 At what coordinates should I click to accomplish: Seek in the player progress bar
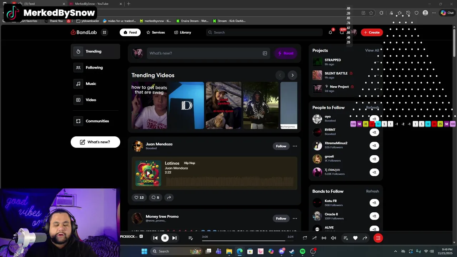[248, 241]
